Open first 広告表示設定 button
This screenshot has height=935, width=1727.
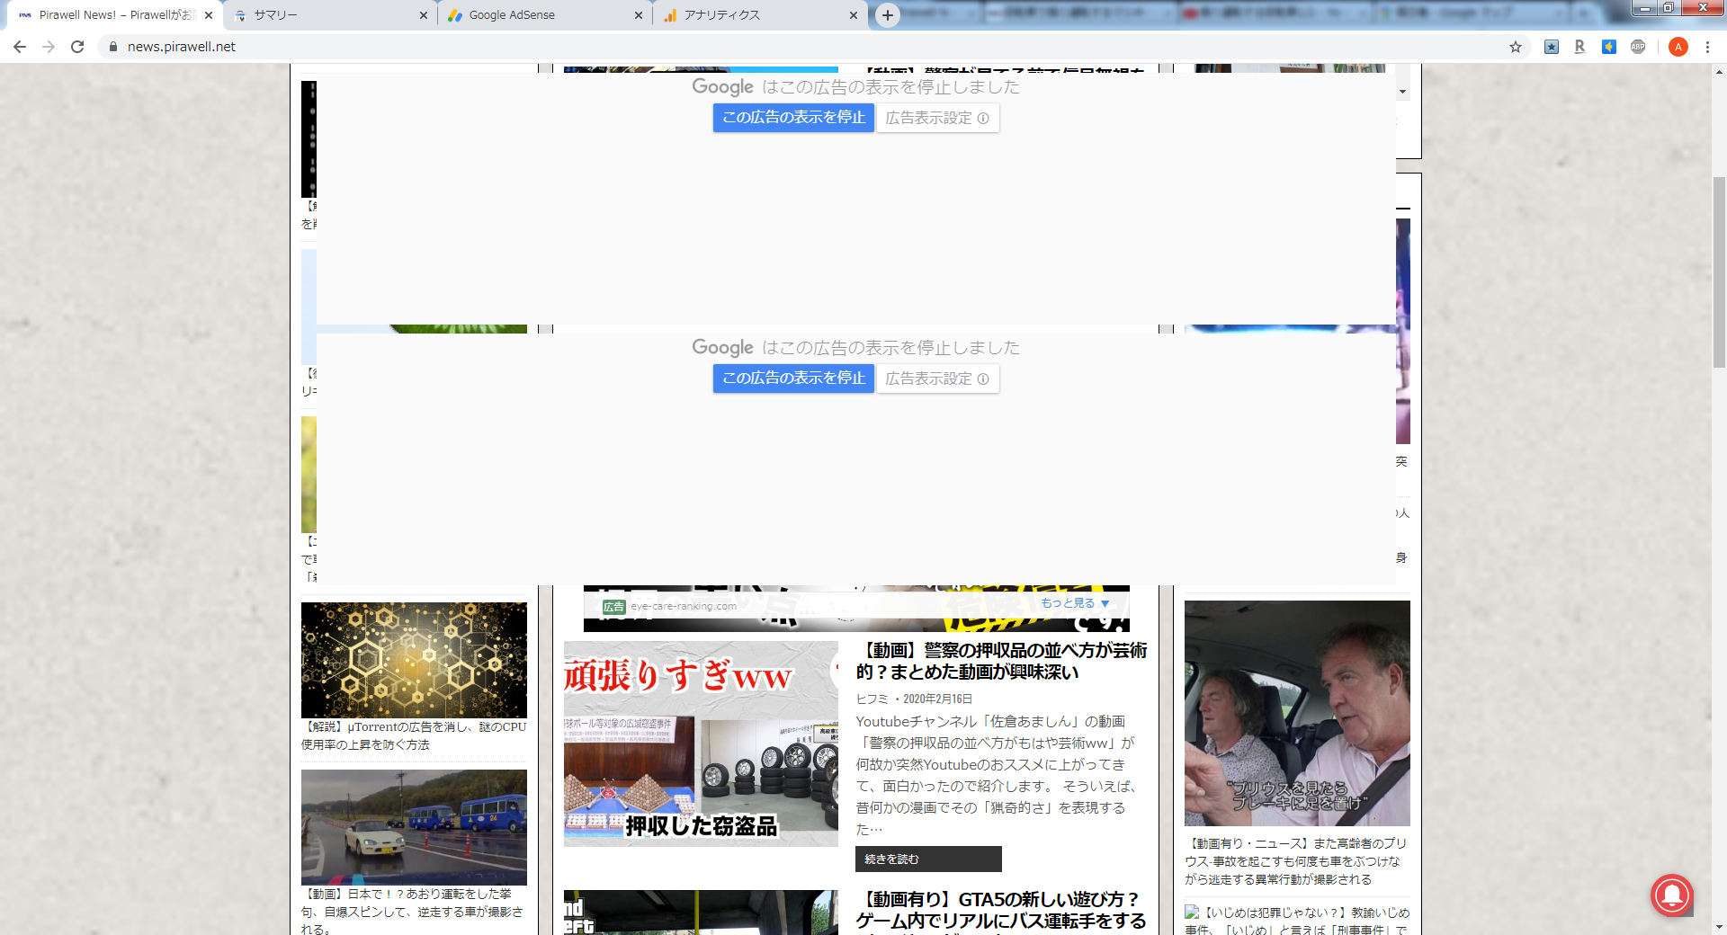pyautogui.click(x=937, y=118)
